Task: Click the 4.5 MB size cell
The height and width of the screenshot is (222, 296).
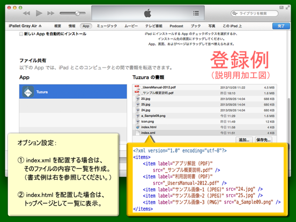Action: tap(269, 87)
